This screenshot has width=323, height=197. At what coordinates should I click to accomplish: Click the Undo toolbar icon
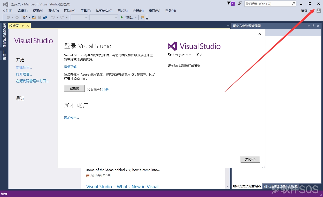click(x=53, y=18)
